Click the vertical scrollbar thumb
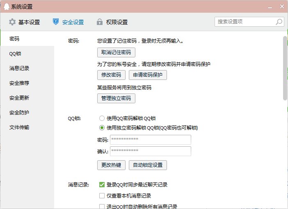This screenshot has height=209, width=288. (285, 68)
